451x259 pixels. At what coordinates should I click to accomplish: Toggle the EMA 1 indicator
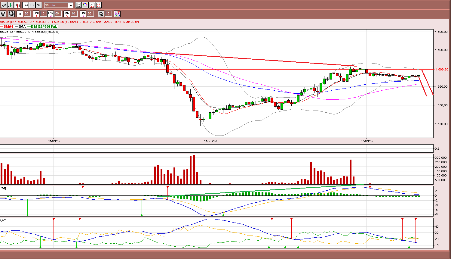click(x=36, y=14)
